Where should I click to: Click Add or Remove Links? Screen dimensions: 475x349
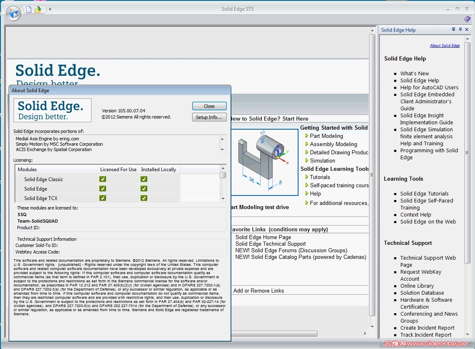pyautogui.click(x=259, y=291)
